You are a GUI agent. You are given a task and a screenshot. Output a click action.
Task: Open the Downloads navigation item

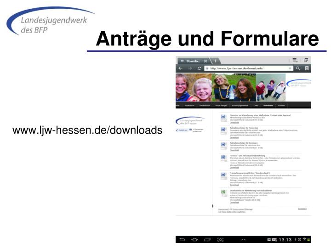pos(268,106)
